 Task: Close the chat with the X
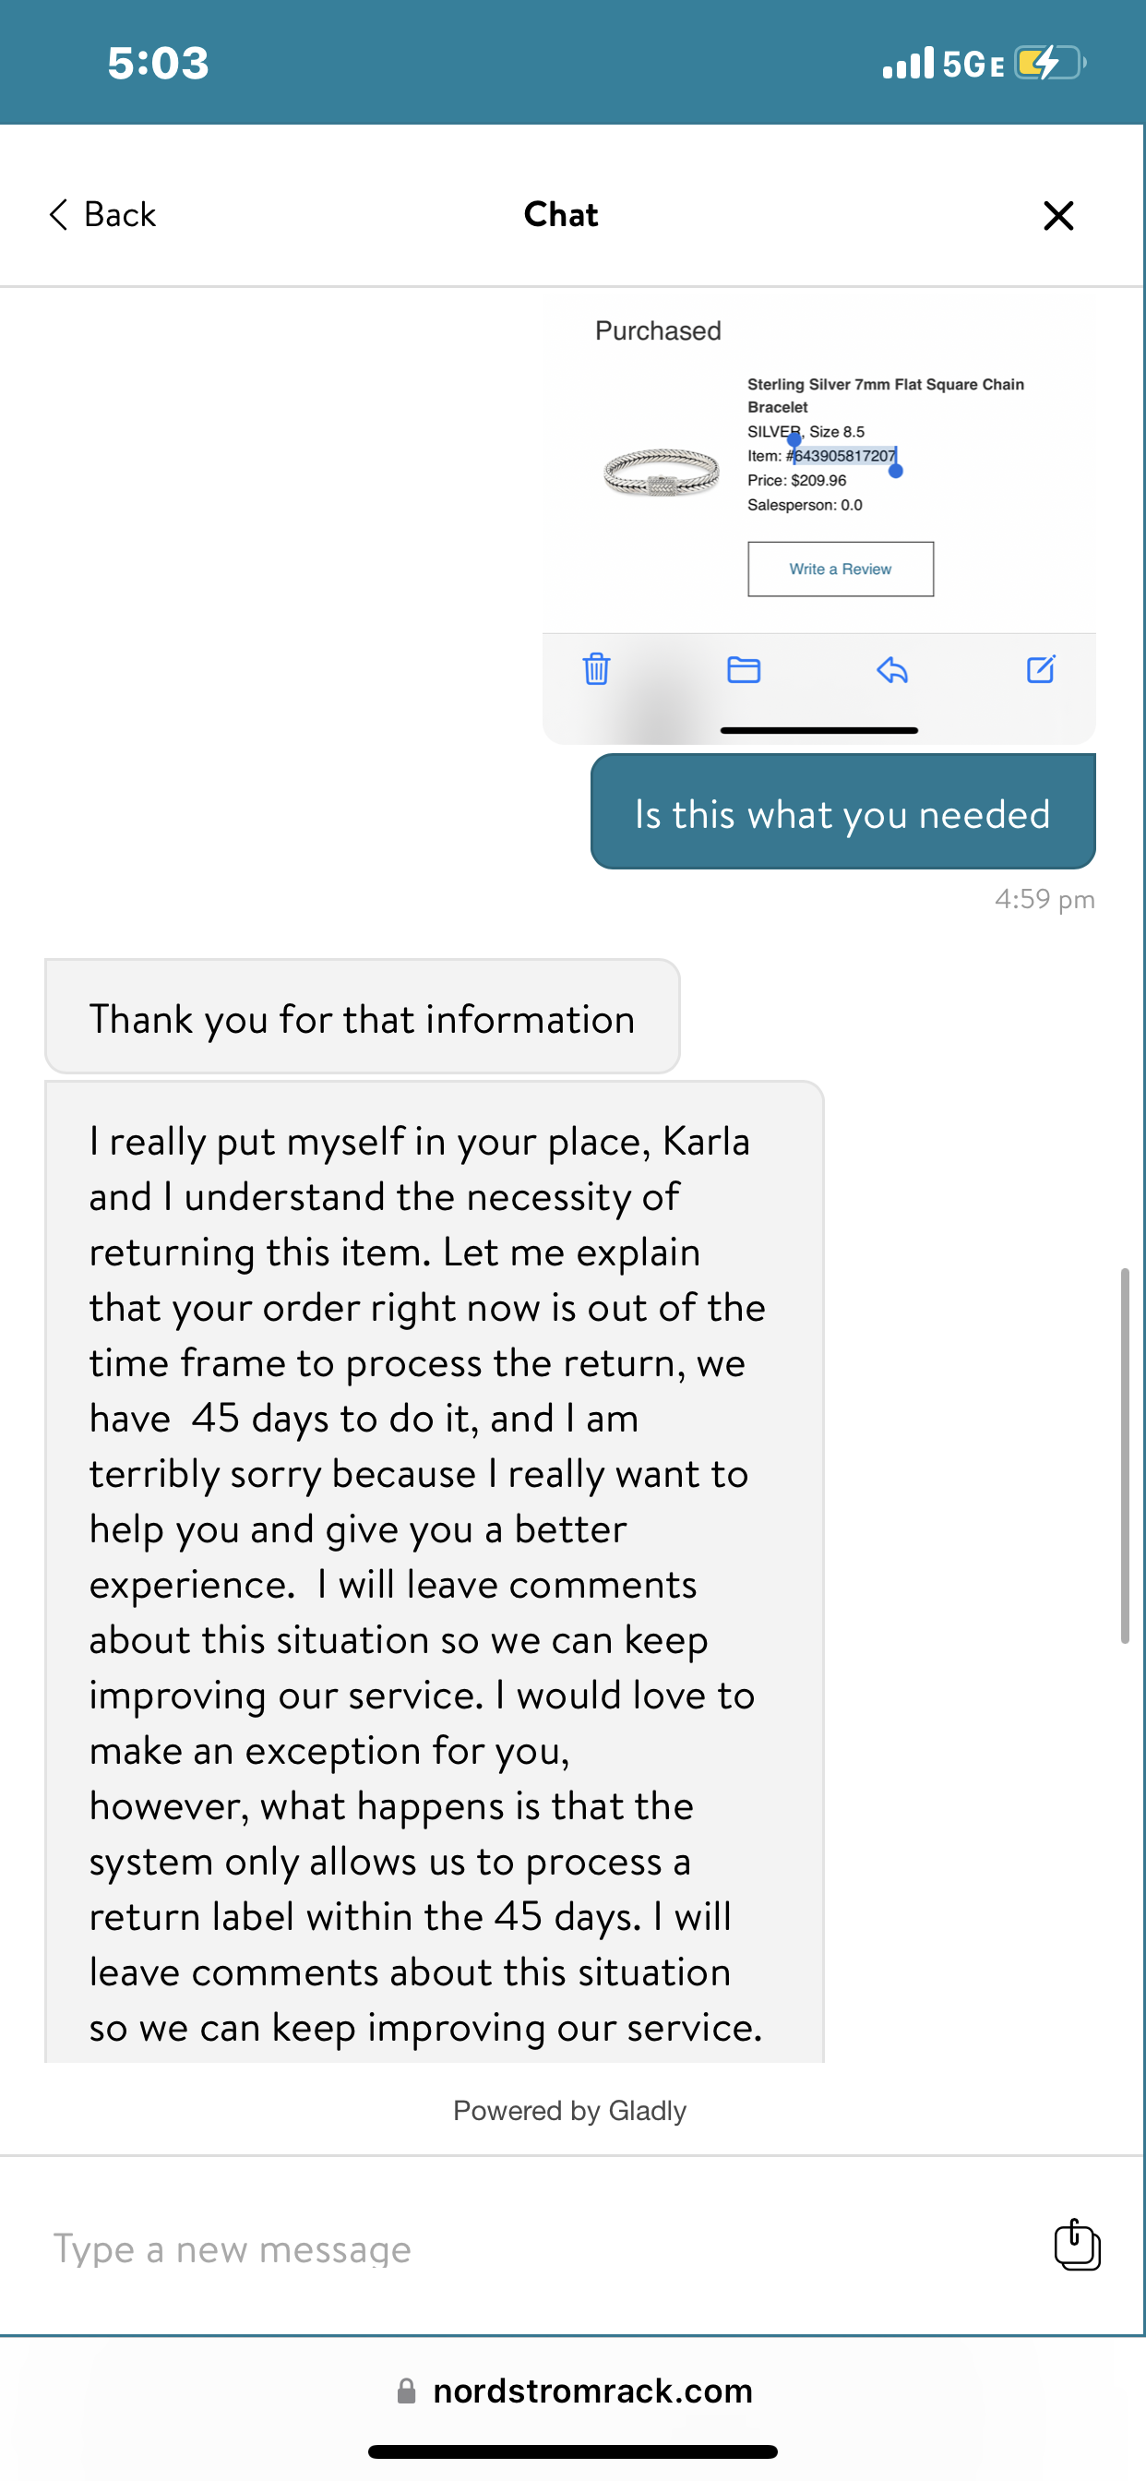pos(1057,215)
